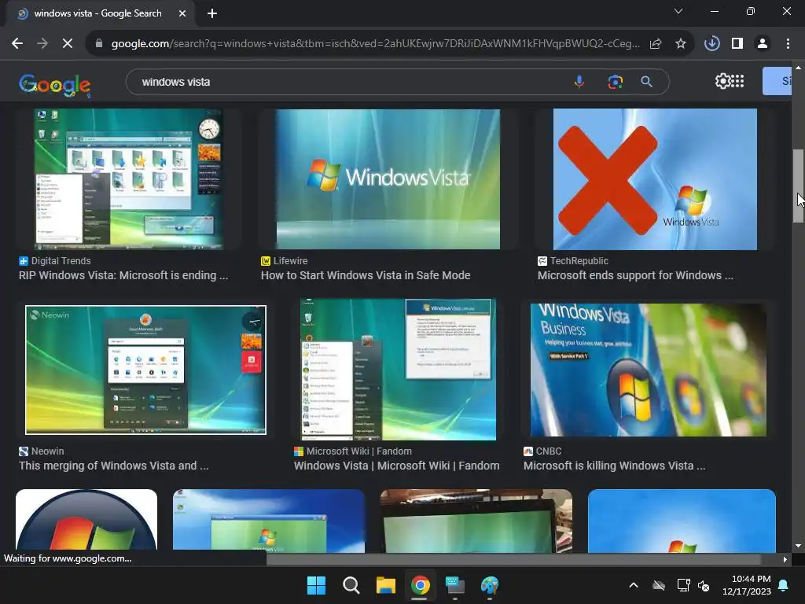This screenshot has width=805, height=604.
Task: Click the lock site info icon
Action: click(99, 44)
